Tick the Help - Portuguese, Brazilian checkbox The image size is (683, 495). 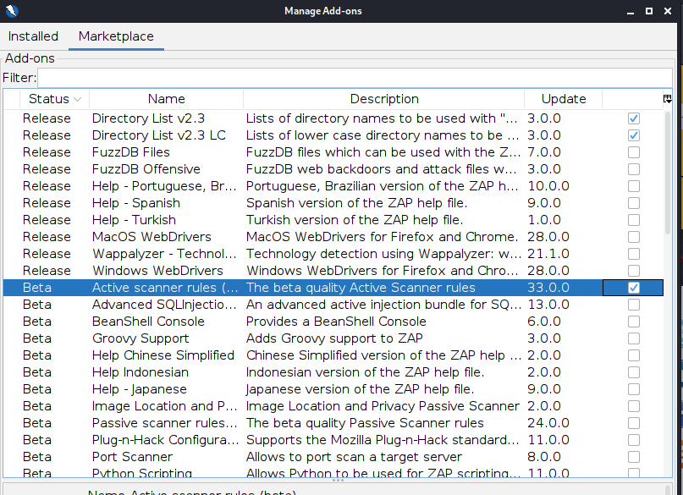pos(634,186)
